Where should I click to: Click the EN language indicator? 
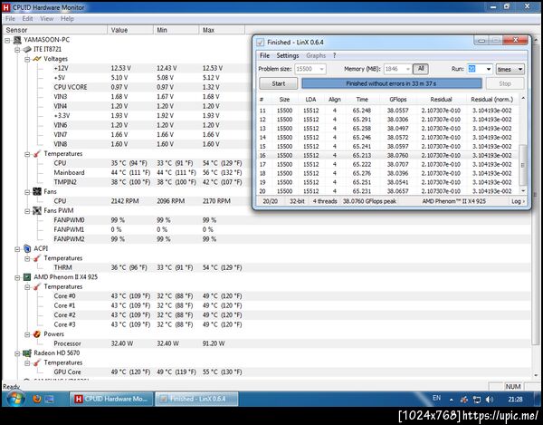pyautogui.click(x=436, y=398)
